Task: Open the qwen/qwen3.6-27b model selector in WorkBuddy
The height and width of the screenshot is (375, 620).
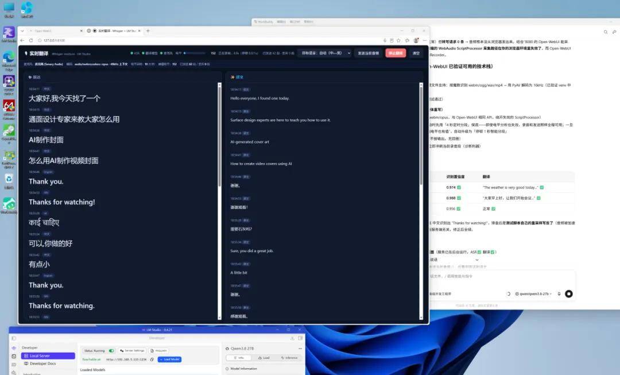Action: (533, 294)
